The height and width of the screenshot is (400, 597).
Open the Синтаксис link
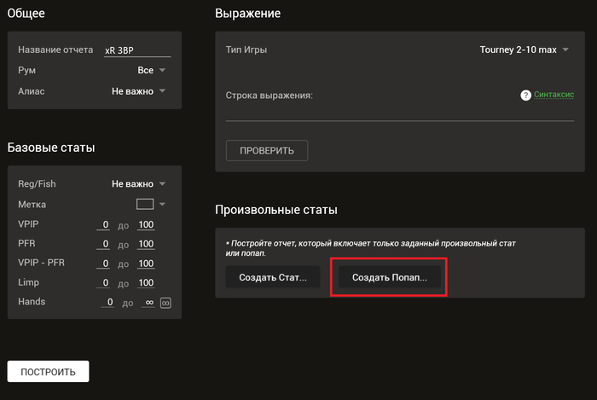(x=554, y=96)
